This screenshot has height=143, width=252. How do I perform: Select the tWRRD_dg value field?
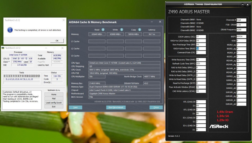[241, 80]
